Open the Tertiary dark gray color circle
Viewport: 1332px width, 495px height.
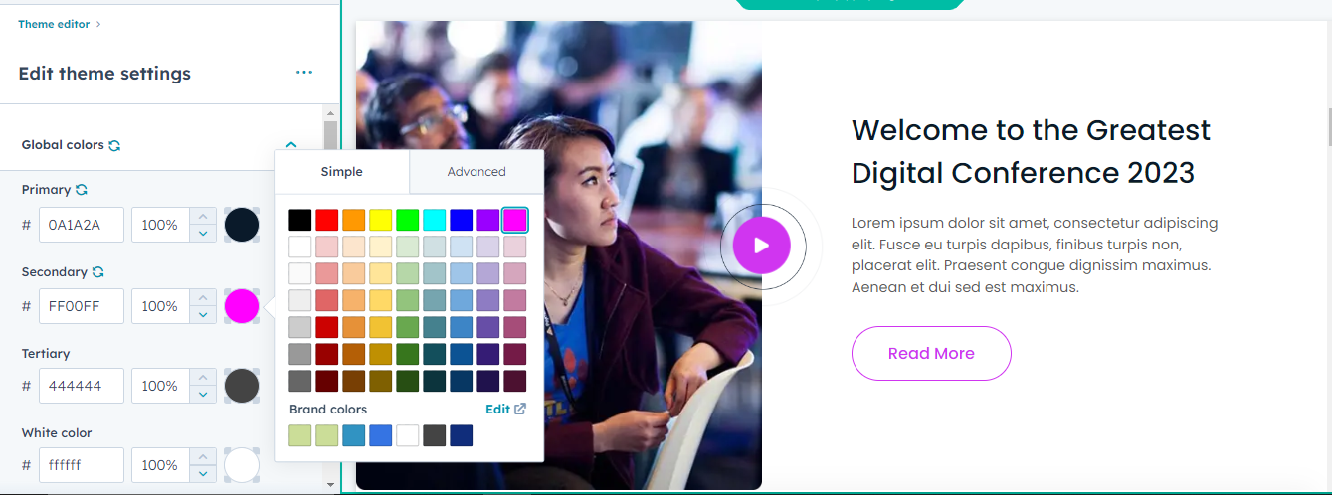click(242, 386)
